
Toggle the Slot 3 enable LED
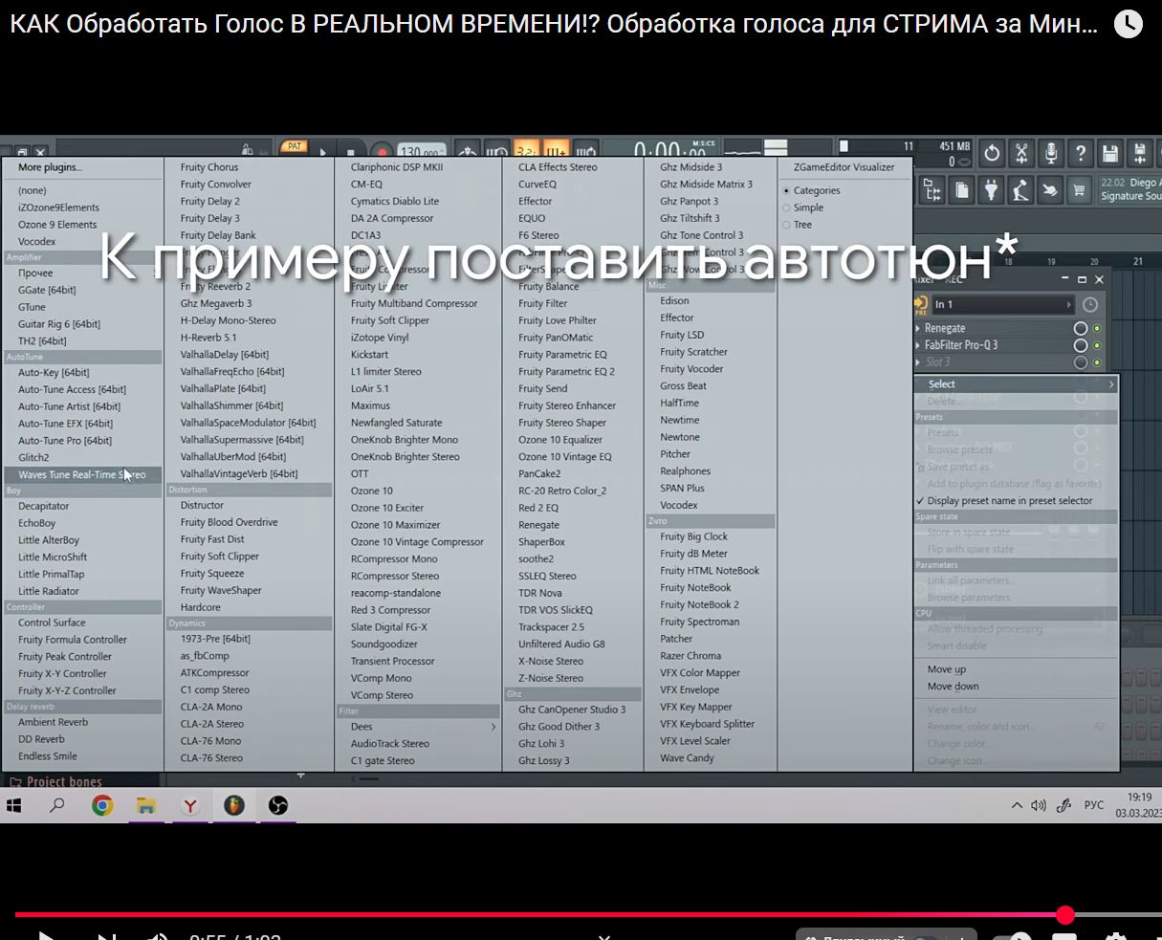pos(1097,362)
